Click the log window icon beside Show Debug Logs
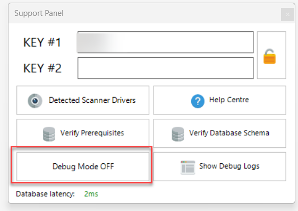 coord(188,168)
